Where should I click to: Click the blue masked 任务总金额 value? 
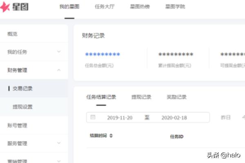102,54
